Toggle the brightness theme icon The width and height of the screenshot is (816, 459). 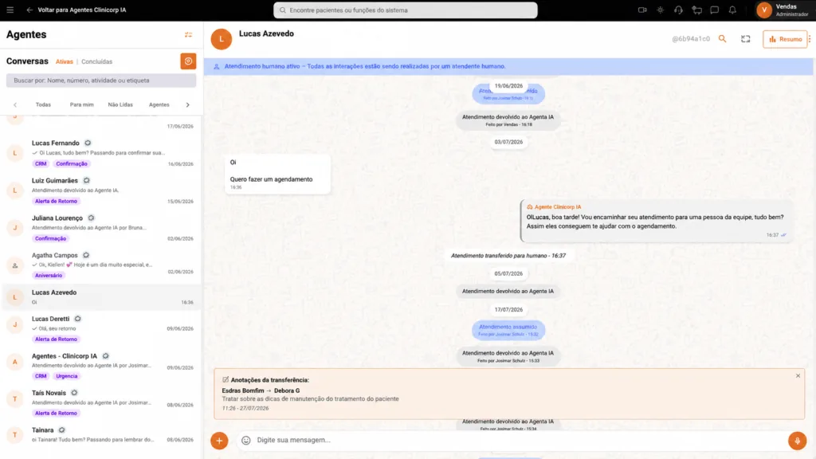[x=661, y=10]
